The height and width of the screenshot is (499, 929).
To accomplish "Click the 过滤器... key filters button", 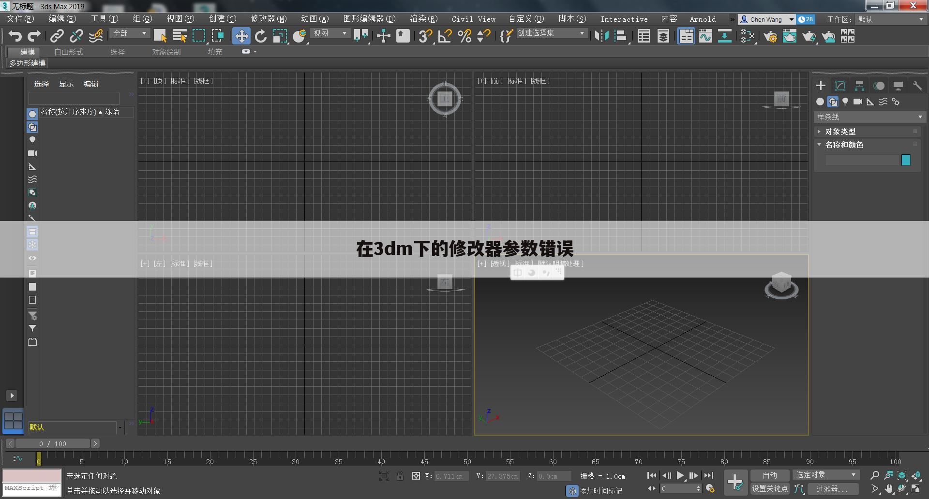I will (x=832, y=489).
